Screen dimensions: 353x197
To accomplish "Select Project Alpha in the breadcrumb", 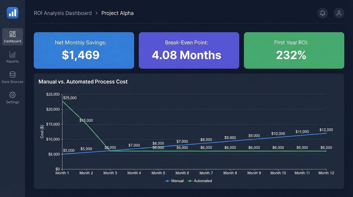I will [x=117, y=13].
